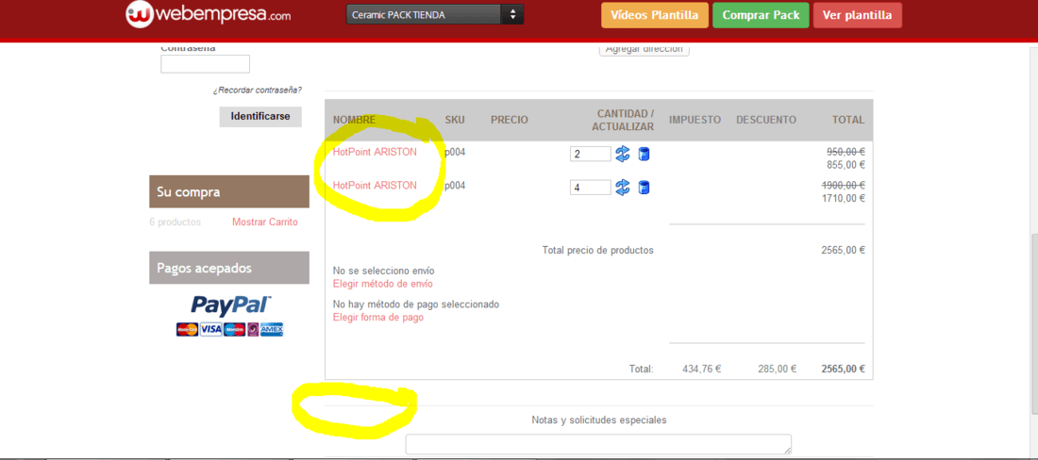Click the MasterCard card icon
This screenshot has height=460, width=1038.
(187, 329)
